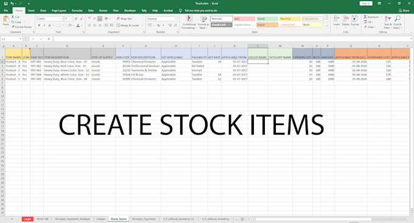Click the Sign in button
The image size is (414, 223).
click(366, 4)
